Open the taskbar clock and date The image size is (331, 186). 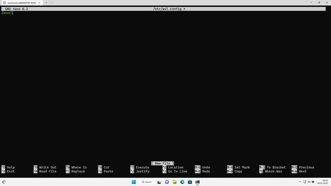pyautogui.click(x=322, y=182)
